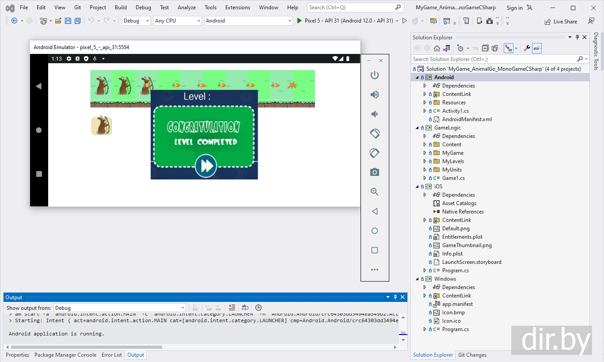Open the Debug configuration dropdown

point(136,21)
